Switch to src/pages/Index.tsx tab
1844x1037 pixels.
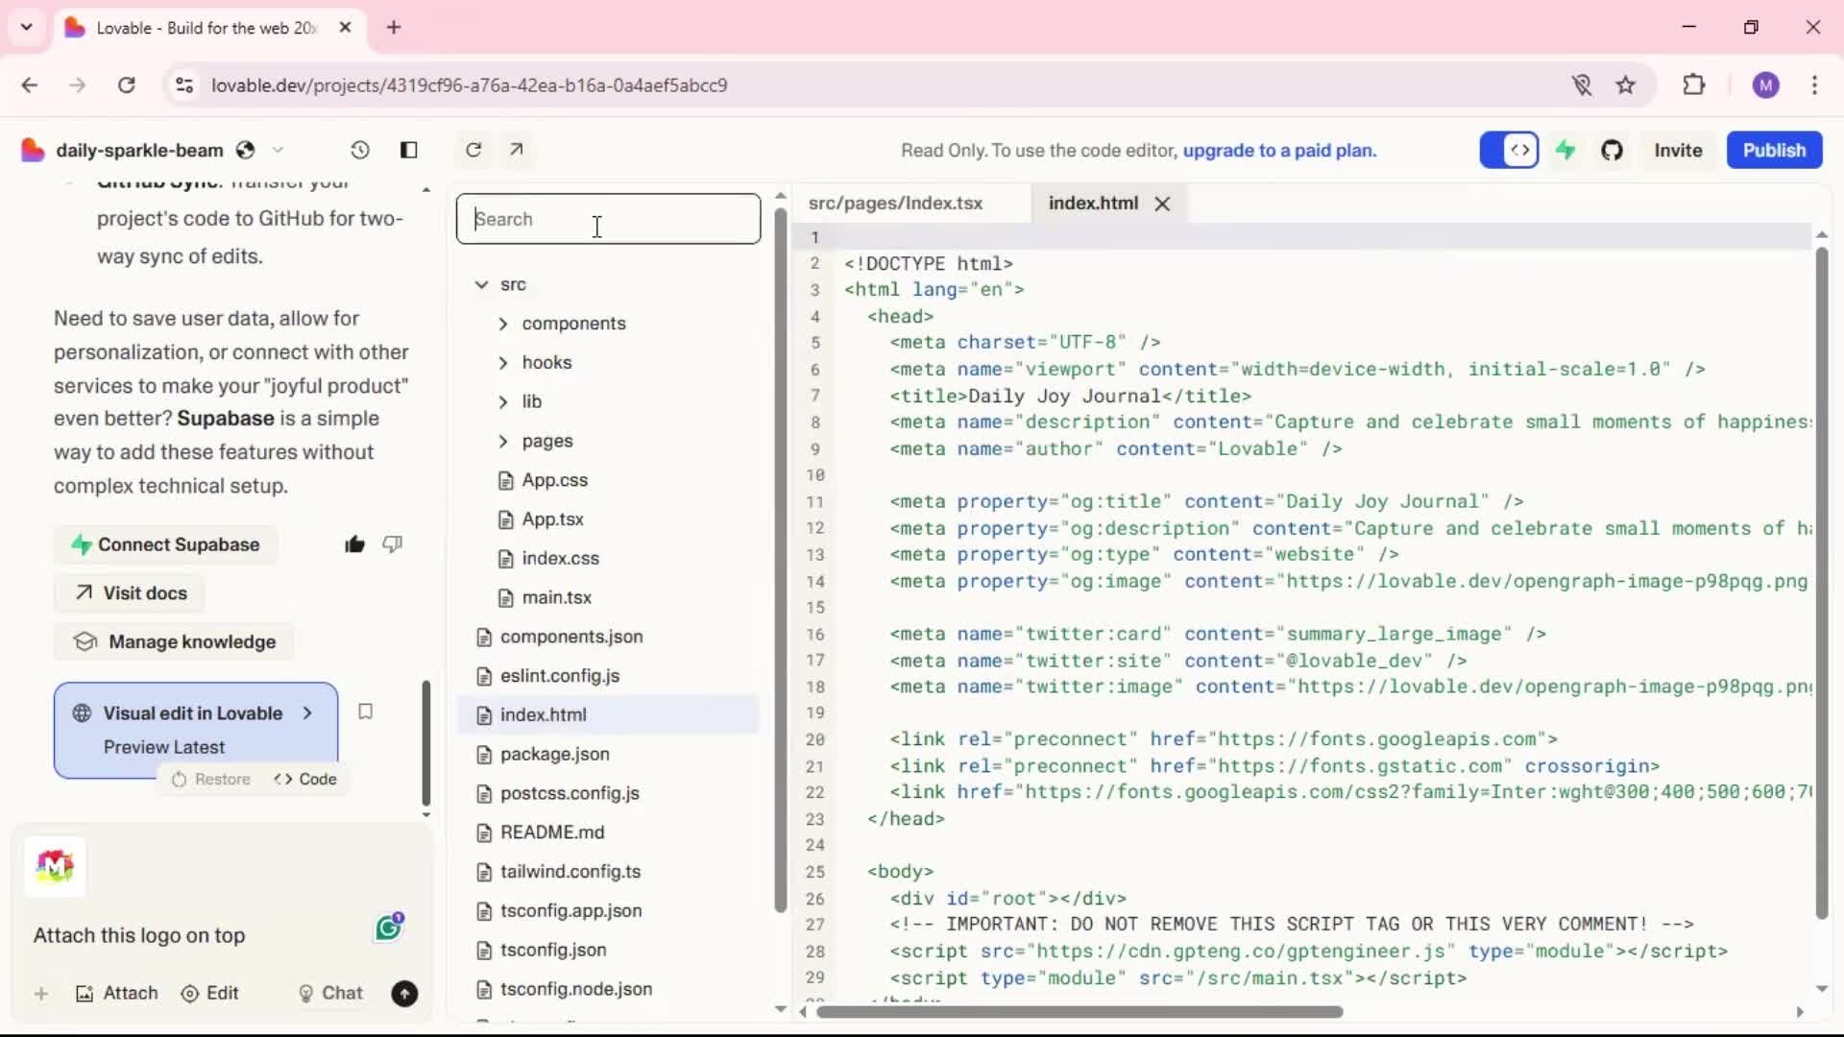point(895,204)
